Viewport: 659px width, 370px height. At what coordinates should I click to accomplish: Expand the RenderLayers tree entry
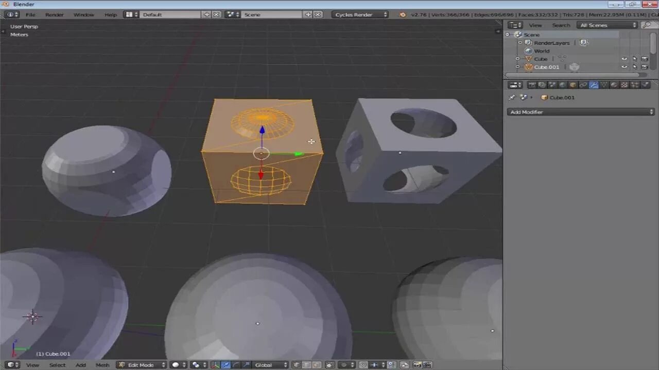520,43
